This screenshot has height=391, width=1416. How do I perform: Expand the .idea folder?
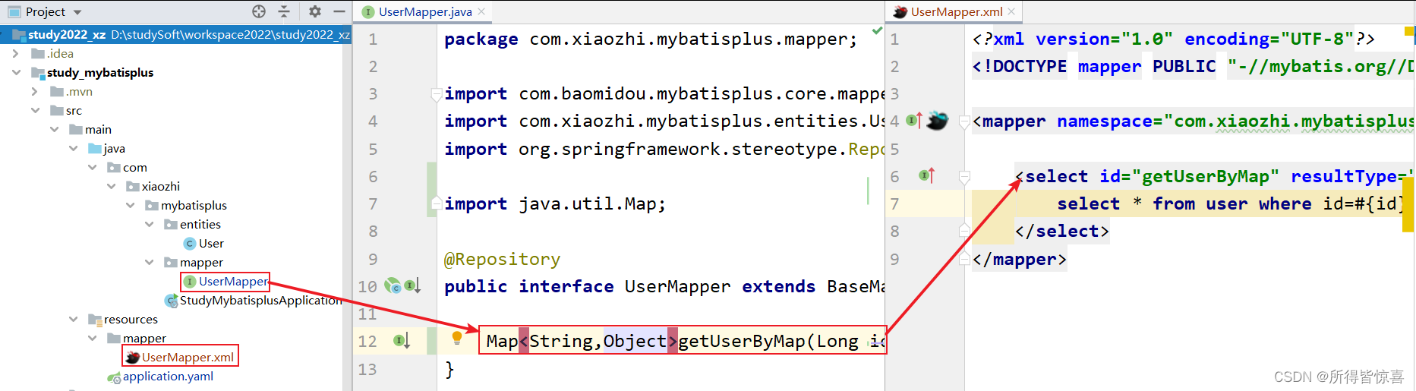point(16,54)
